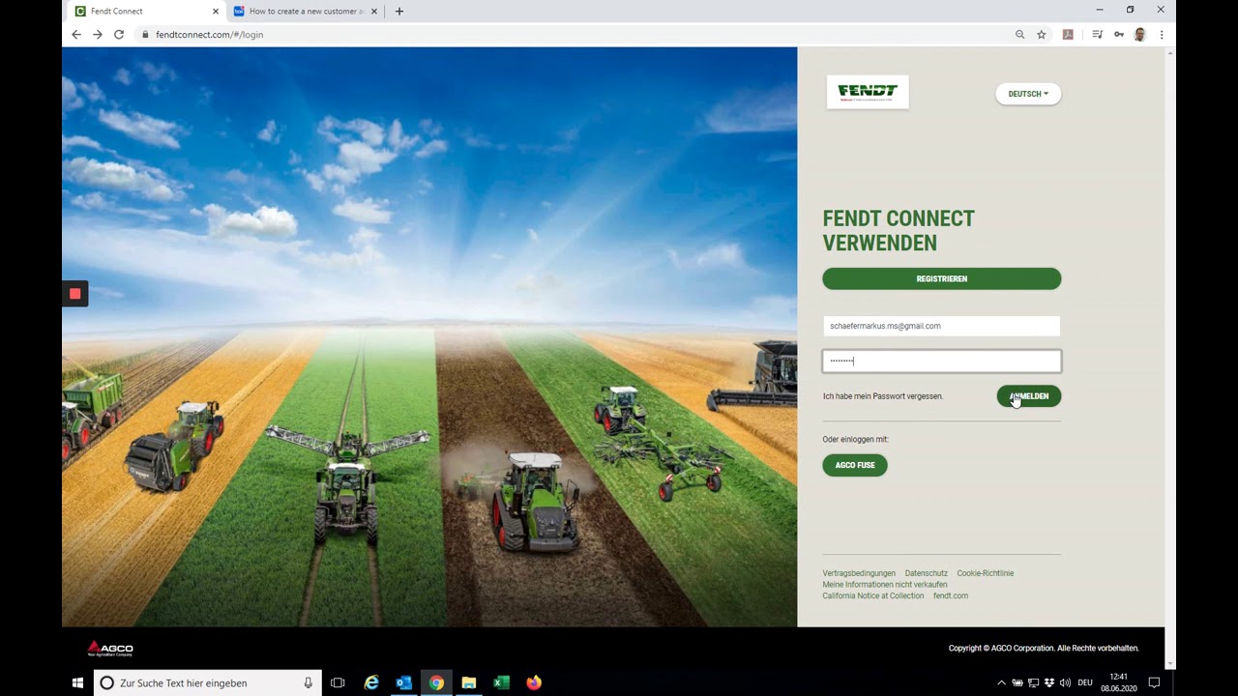Open Firefox from the taskbar
The width and height of the screenshot is (1238, 696).
click(x=534, y=682)
